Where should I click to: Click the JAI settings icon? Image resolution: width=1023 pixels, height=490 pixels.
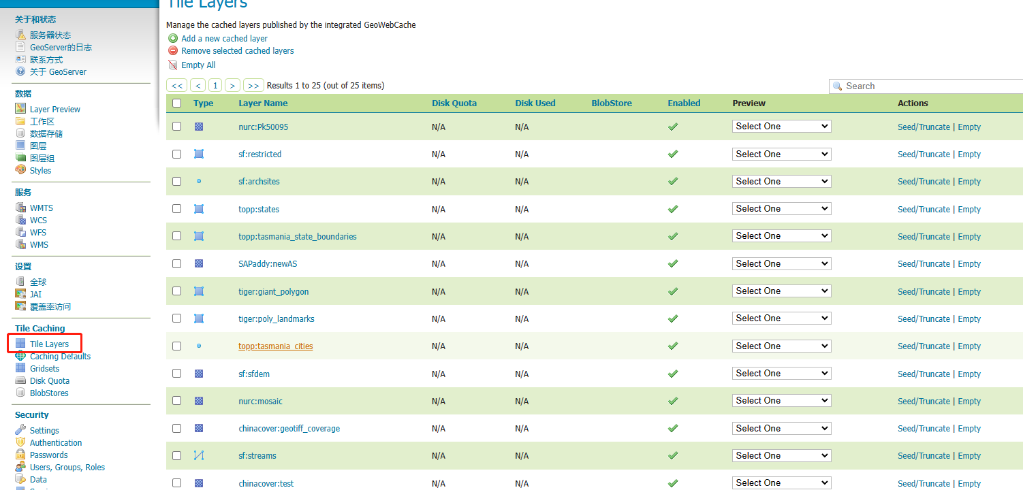[x=20, y=294]
